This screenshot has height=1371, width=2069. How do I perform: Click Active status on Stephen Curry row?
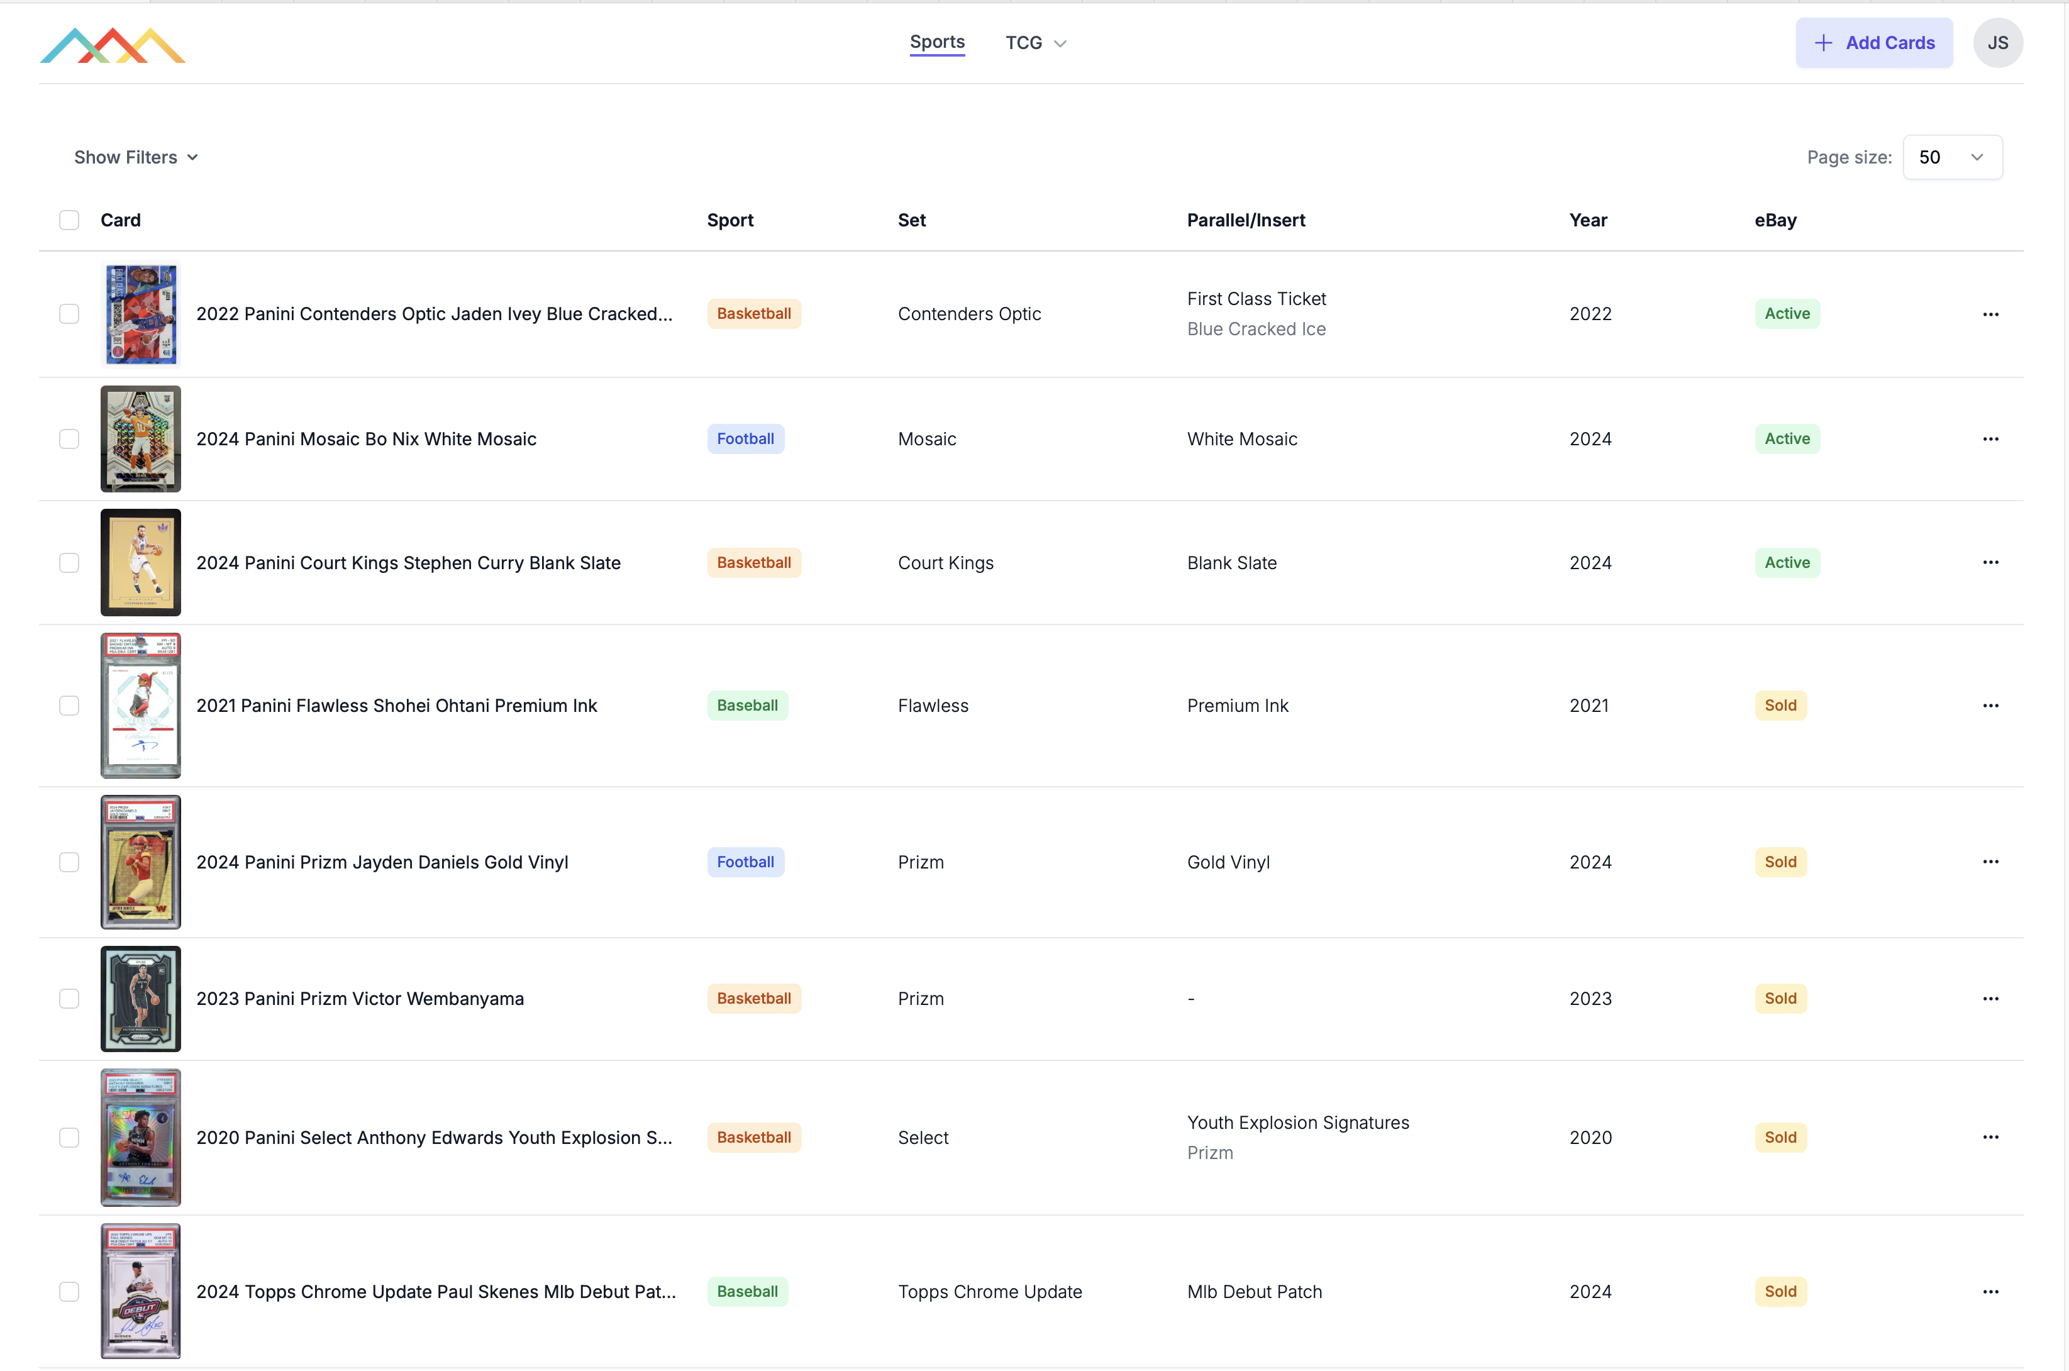(1787, 563)
